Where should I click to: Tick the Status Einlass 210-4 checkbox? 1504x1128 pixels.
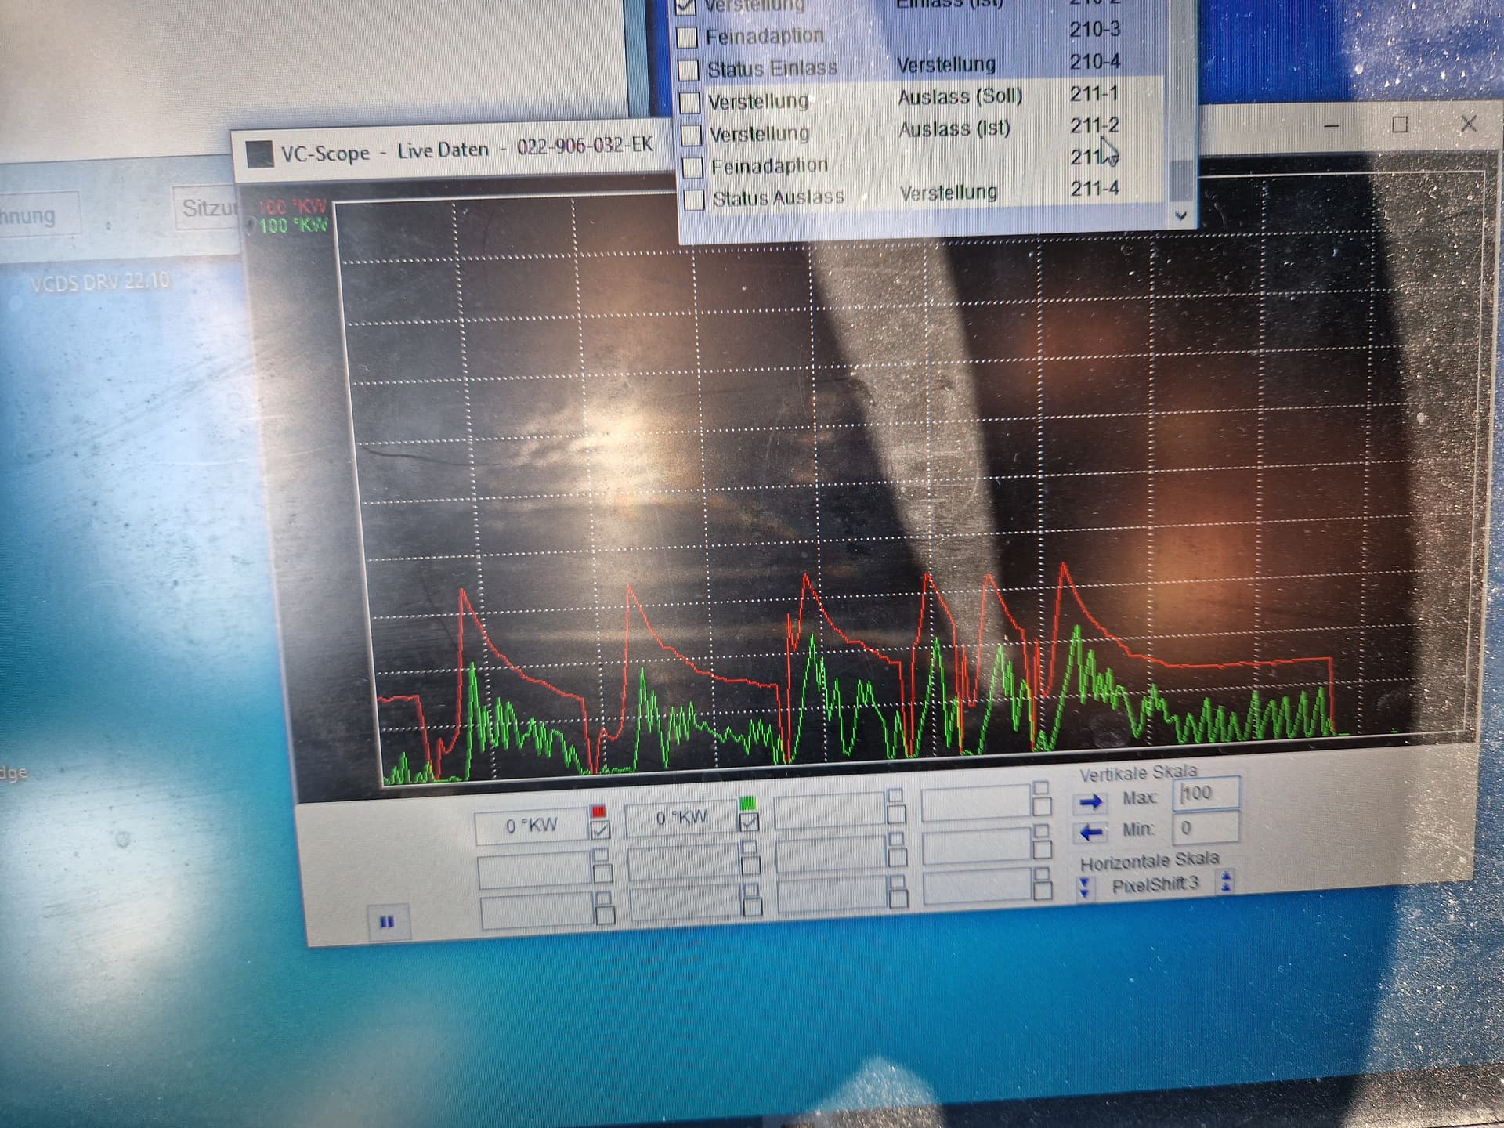(x=688, y=70)
